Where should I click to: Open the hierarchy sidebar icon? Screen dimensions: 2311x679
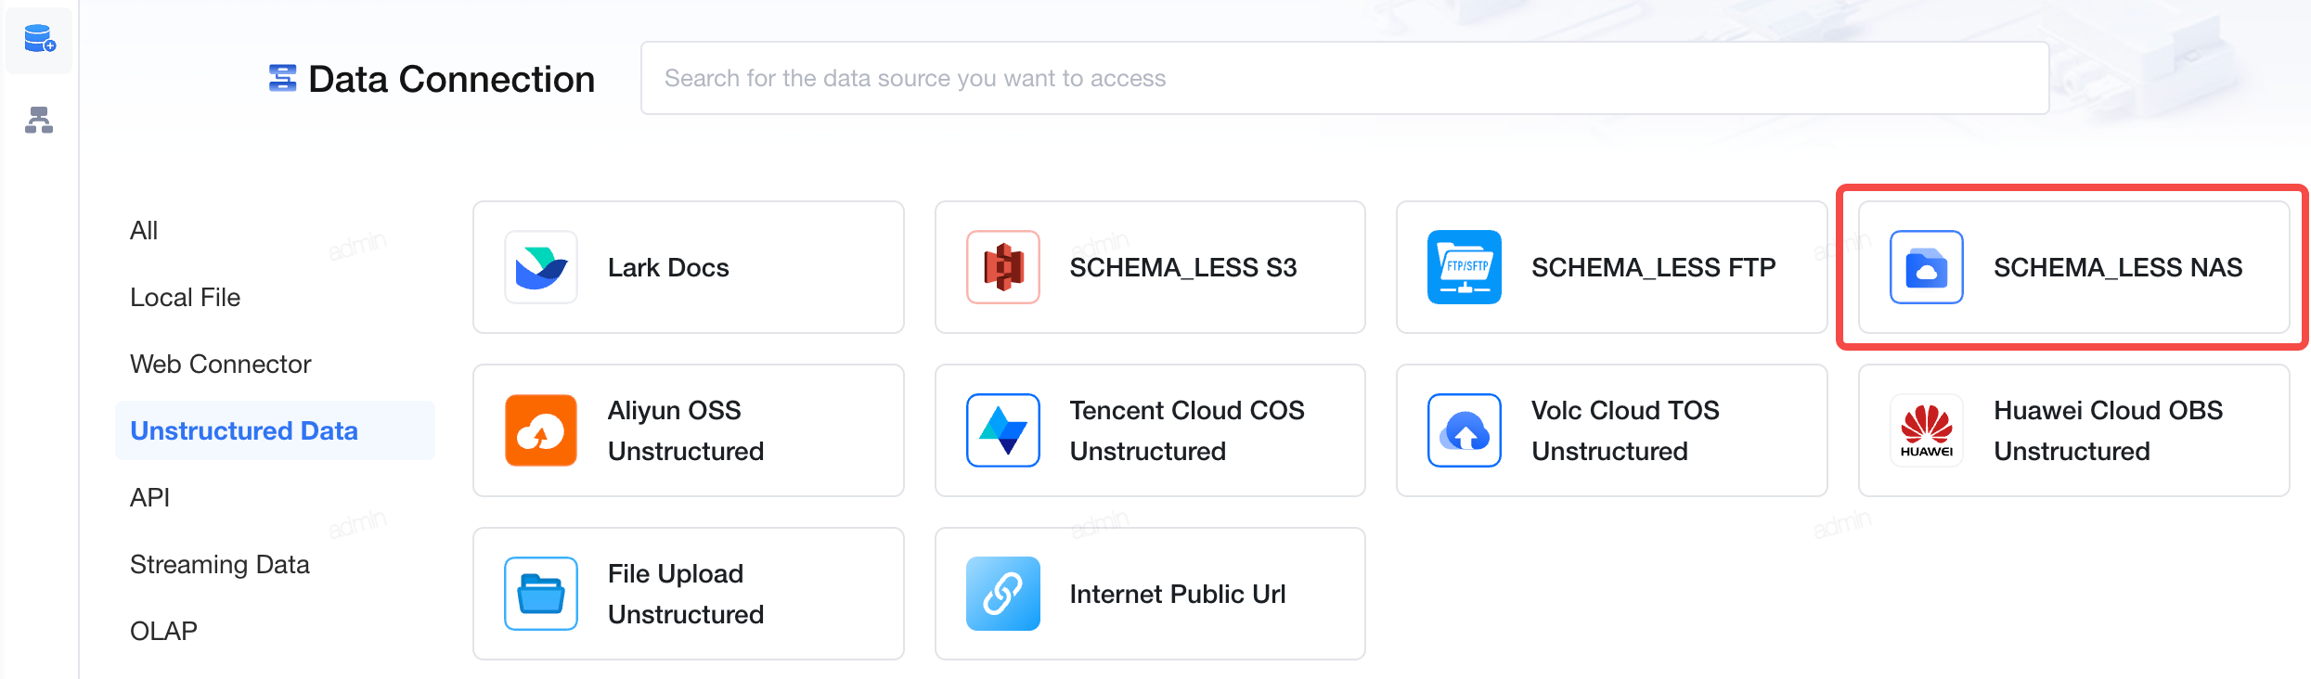pyautogui.click(x=39, y=120)
